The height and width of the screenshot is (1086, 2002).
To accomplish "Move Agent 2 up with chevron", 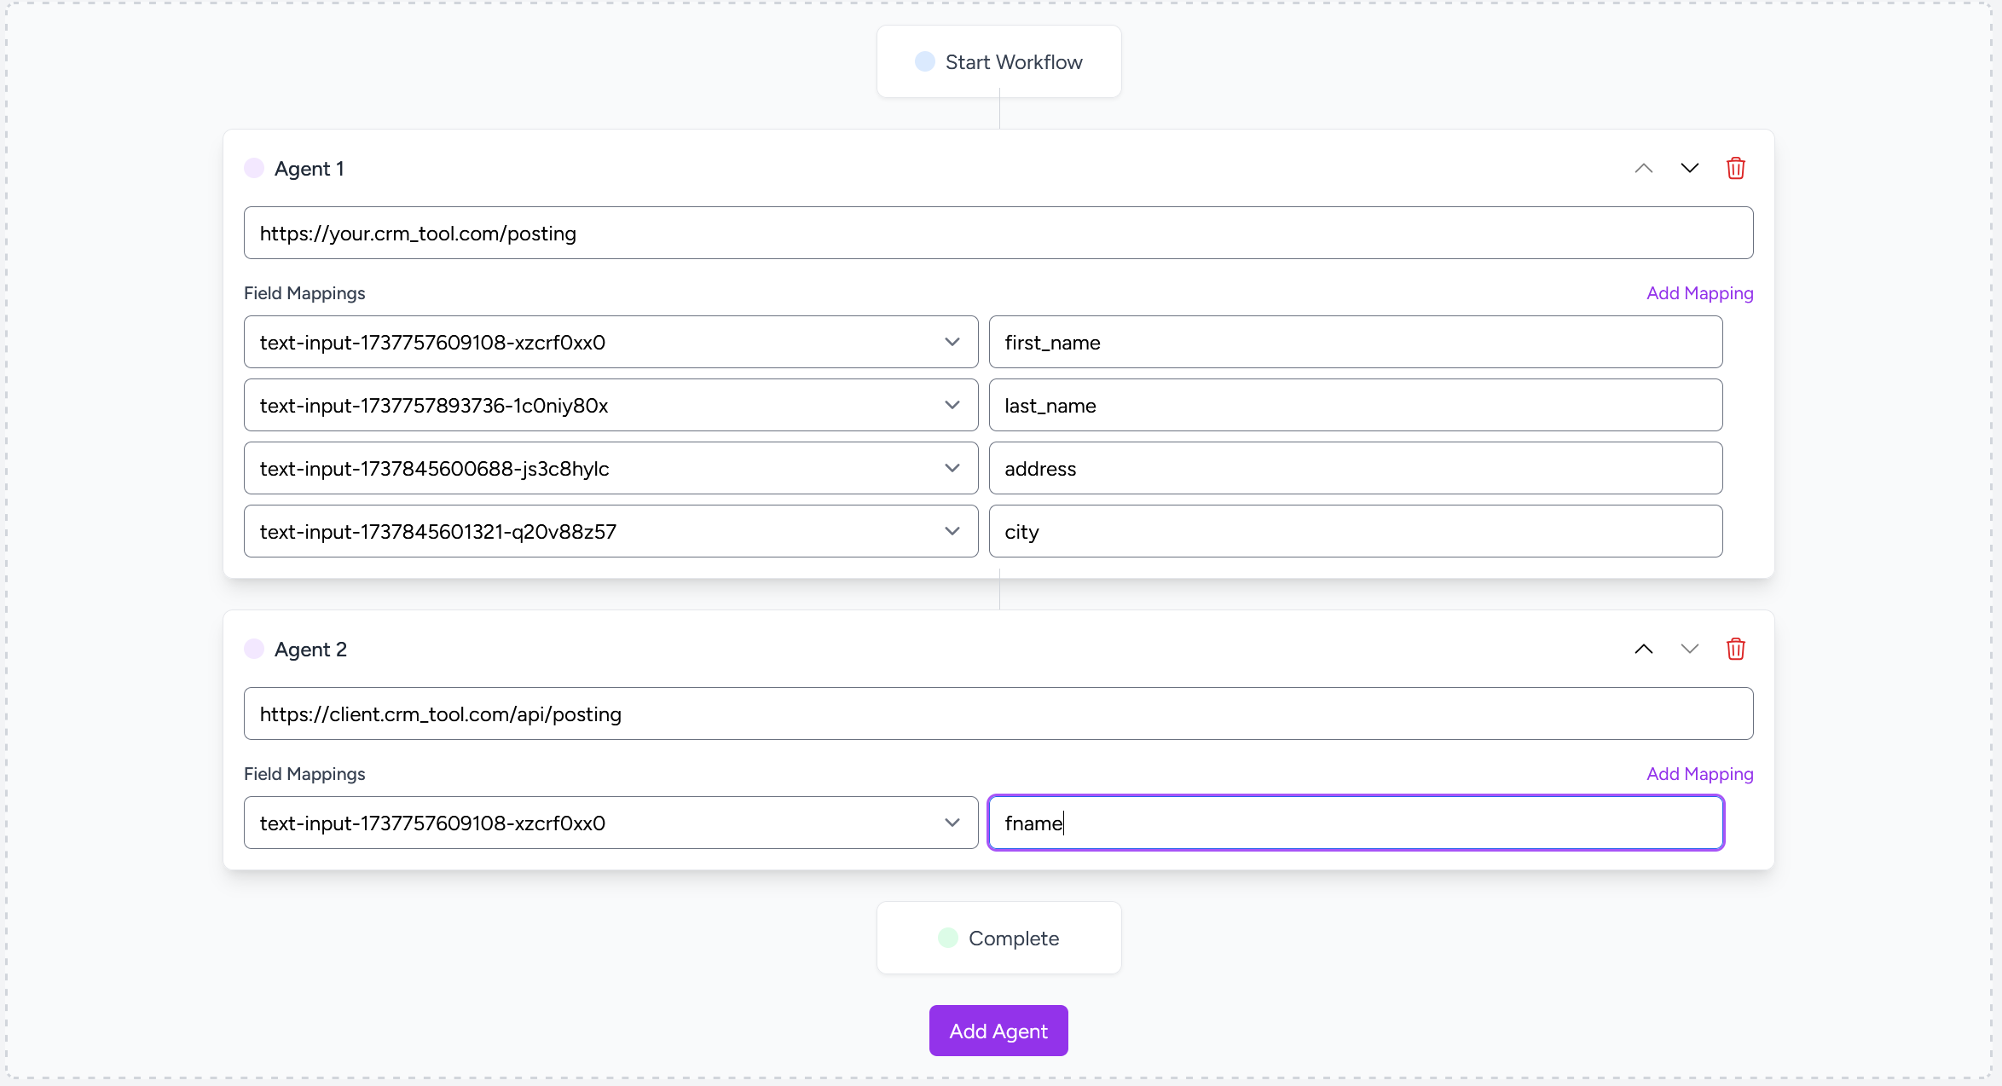I will tap(1643, 649).
